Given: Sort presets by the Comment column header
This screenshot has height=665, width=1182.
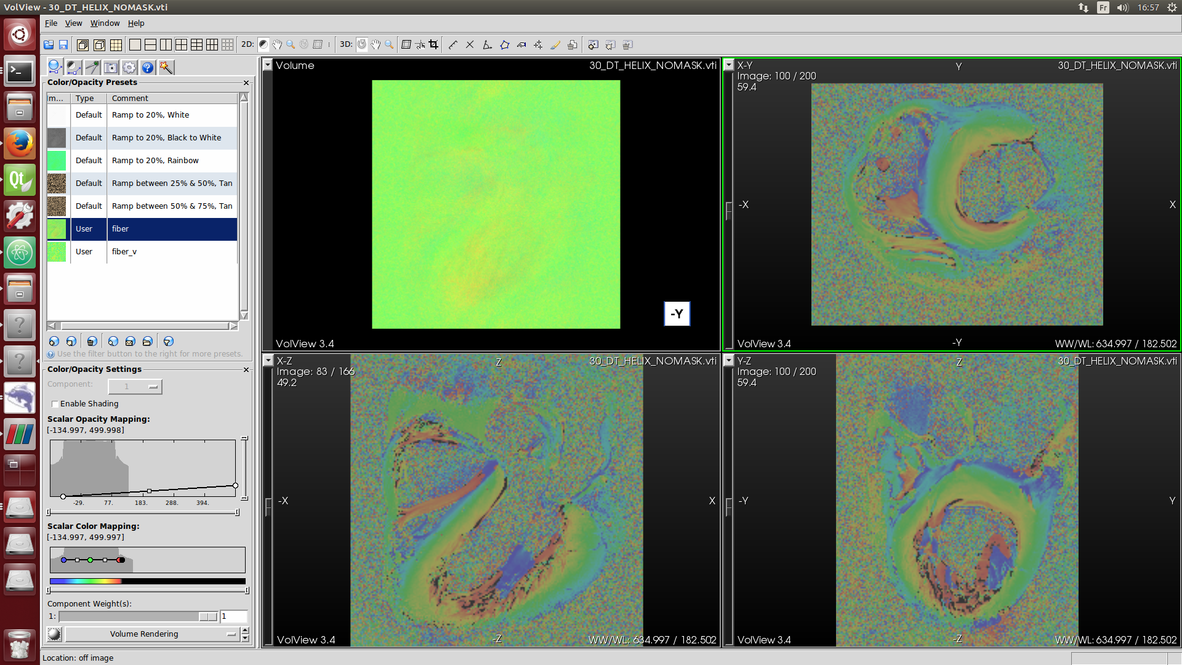Looking at the screenshot, I should pyautogui.click(x=172, y=99).
